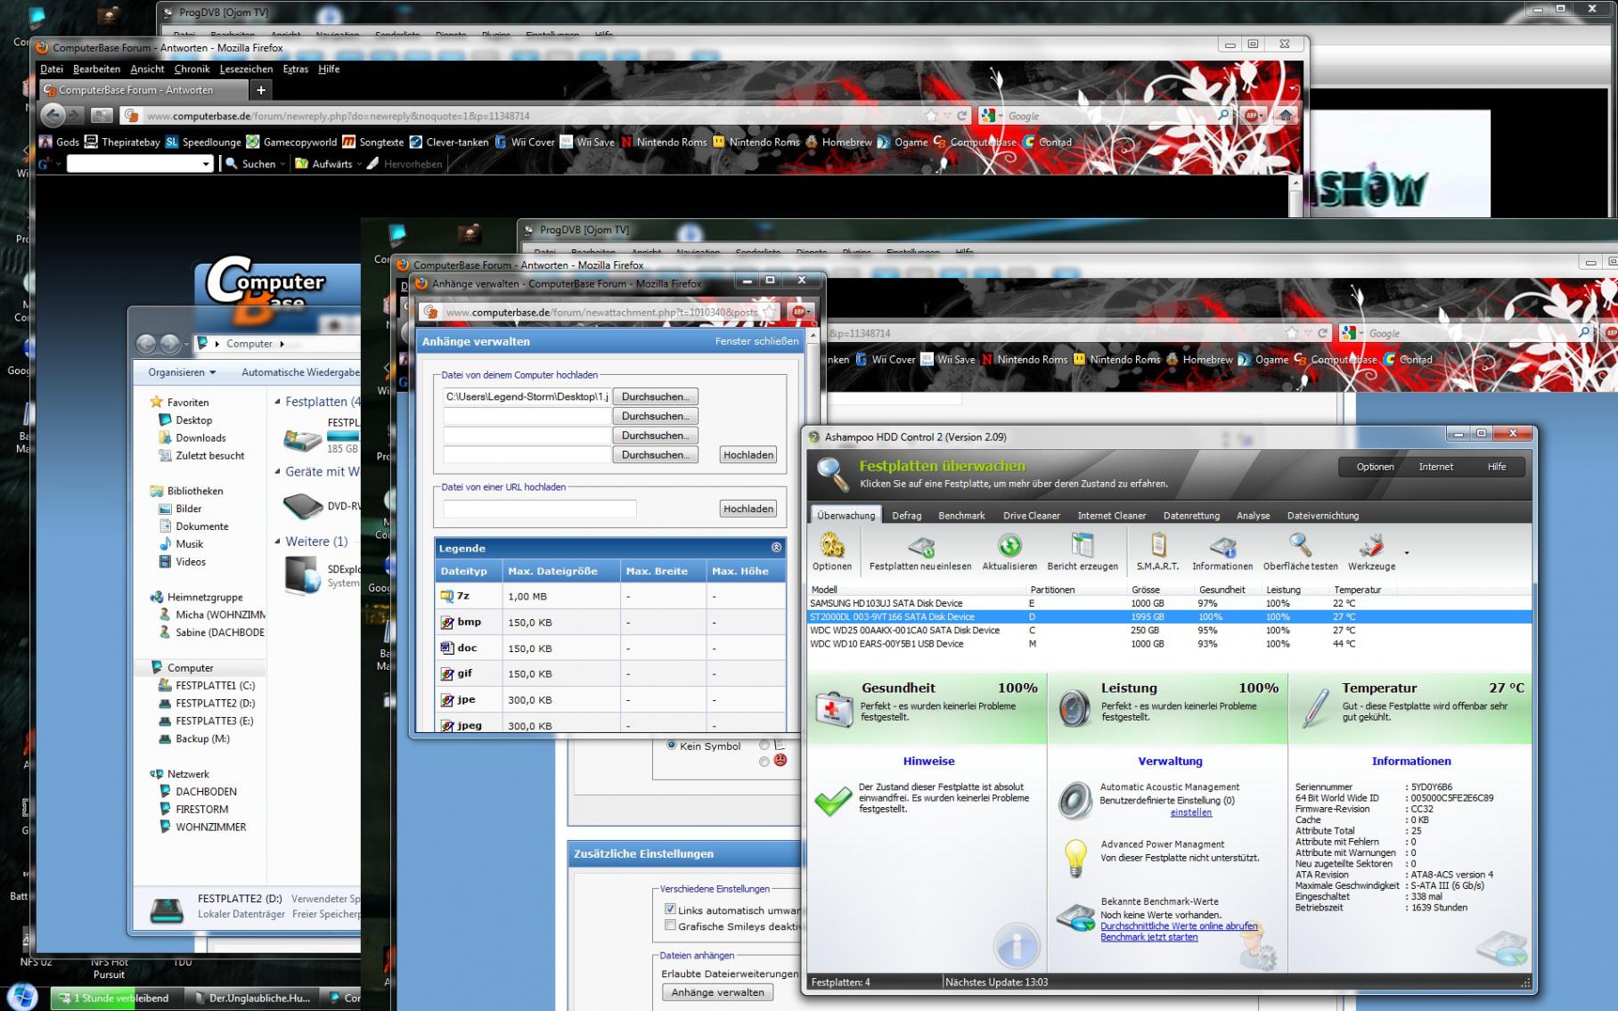Click the Windows Start orb
The height and width of the screenshot is (1011, 1618).
(22, 997)
